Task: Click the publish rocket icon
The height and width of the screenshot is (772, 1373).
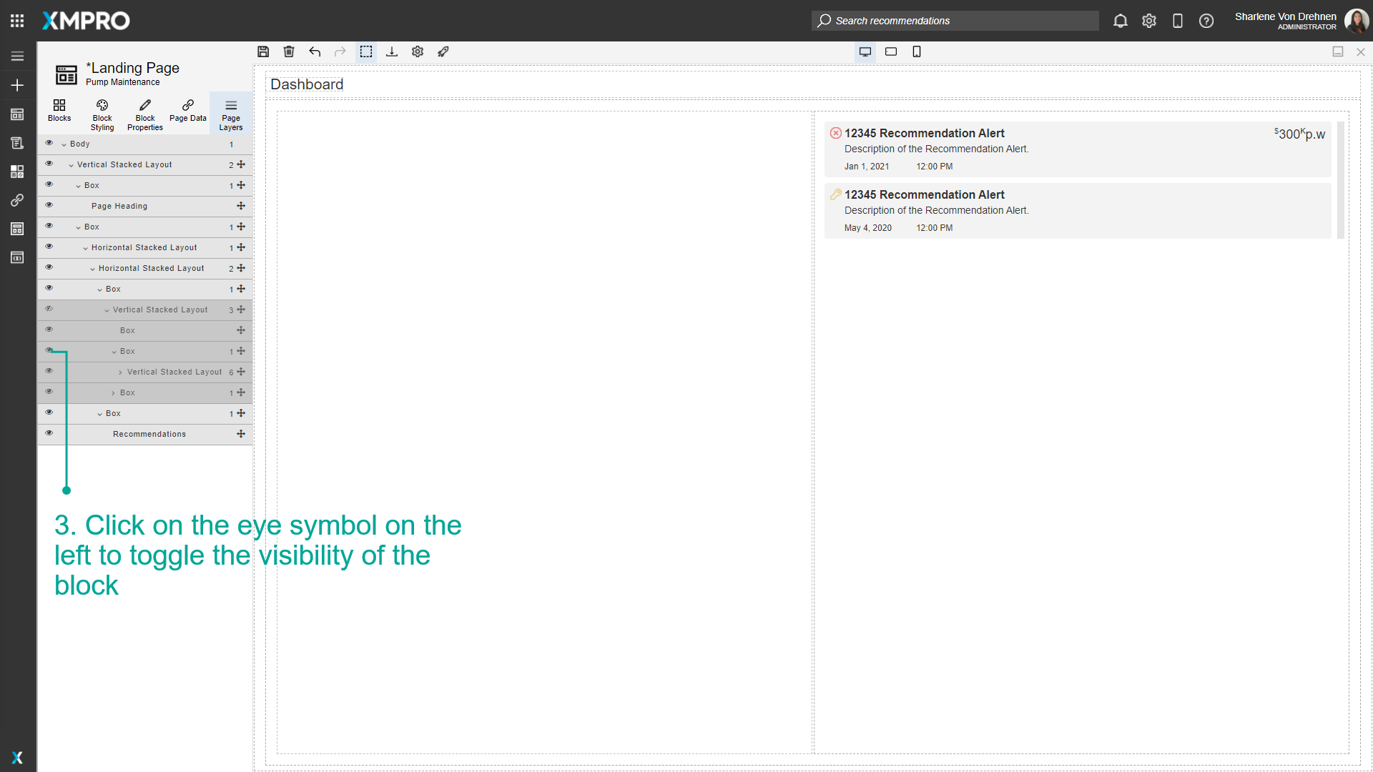Action: tap(443, 51)
